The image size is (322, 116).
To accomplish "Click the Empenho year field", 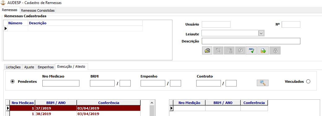I will click(176, 83).
